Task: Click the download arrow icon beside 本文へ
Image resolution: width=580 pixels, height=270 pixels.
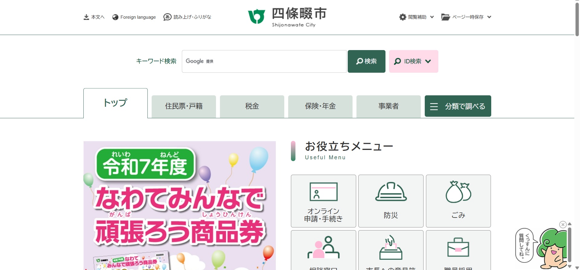Action: coord(86,17)
